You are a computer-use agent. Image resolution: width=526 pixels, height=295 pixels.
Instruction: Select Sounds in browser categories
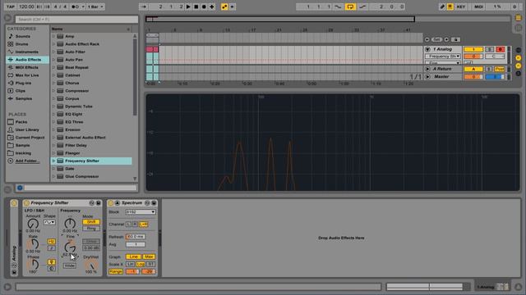tap(23, 36)
